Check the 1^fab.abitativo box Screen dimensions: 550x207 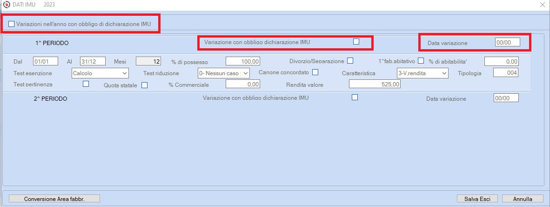point(421,60)
